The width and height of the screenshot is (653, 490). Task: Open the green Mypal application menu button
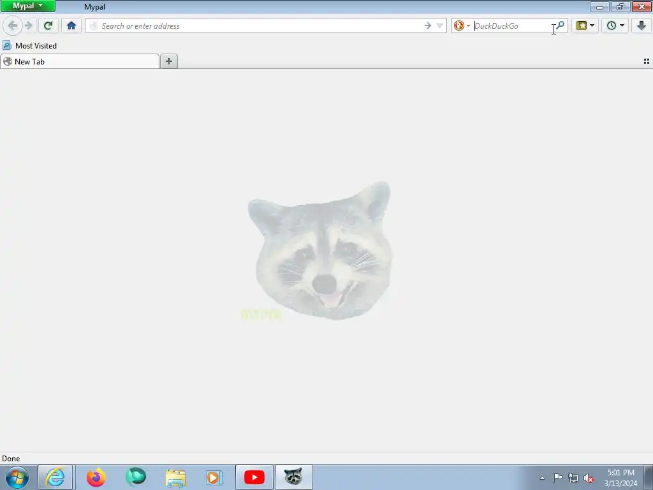tap(28, 6)
